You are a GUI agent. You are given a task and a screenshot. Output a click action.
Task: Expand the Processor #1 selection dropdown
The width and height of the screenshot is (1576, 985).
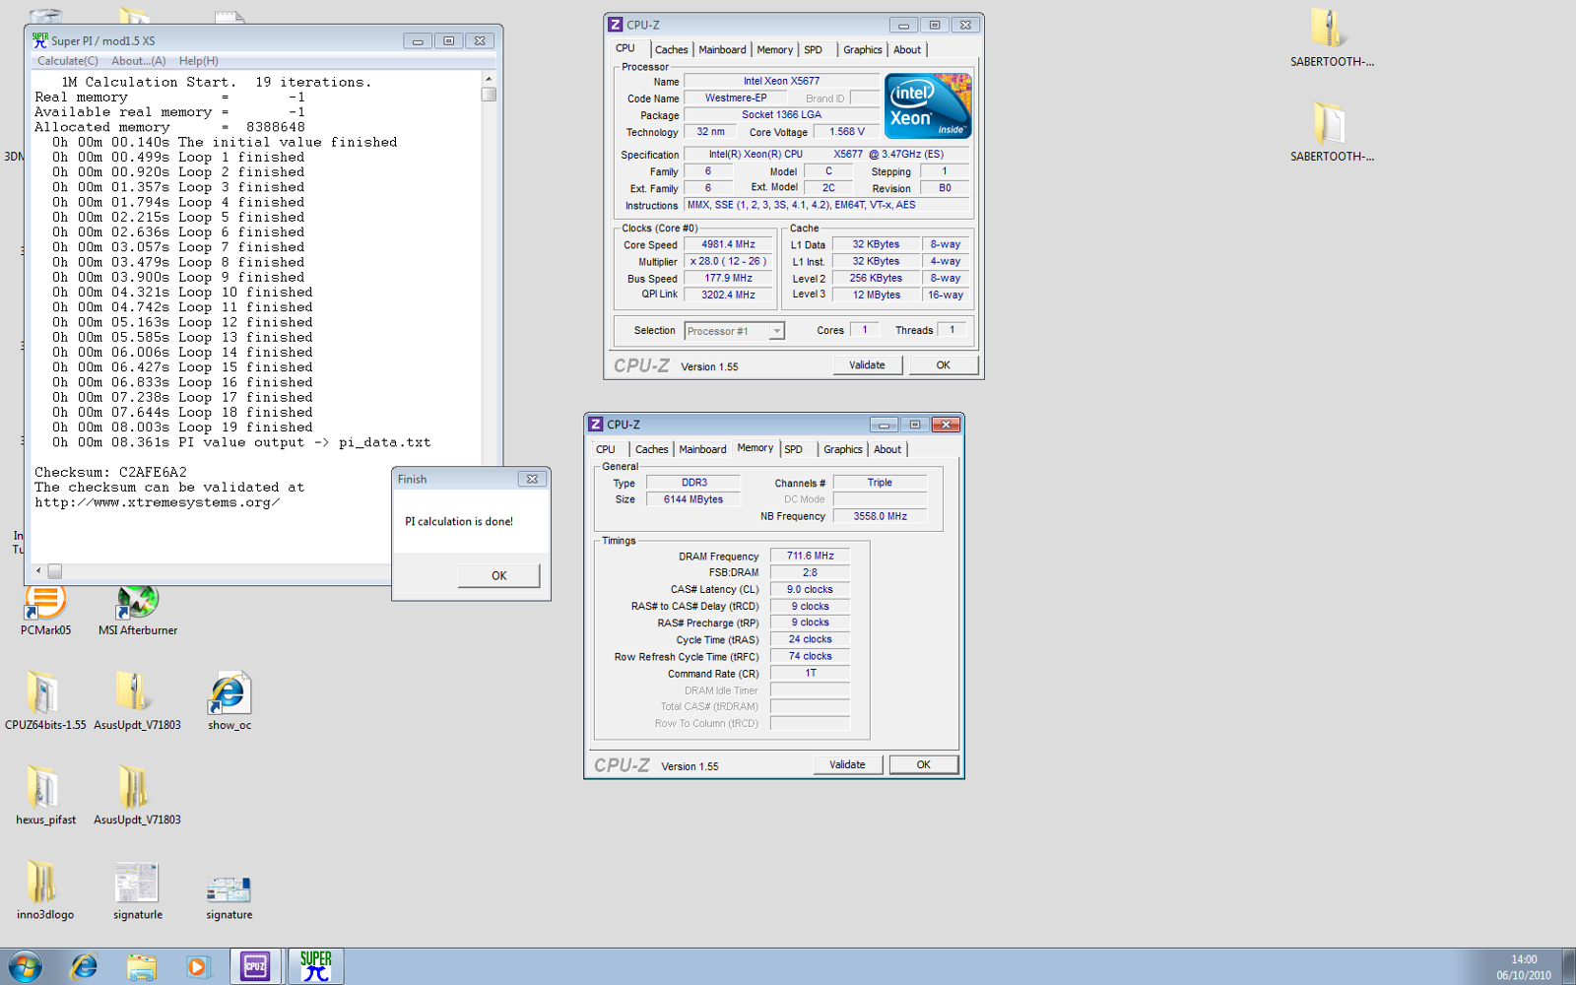[776, 331]
